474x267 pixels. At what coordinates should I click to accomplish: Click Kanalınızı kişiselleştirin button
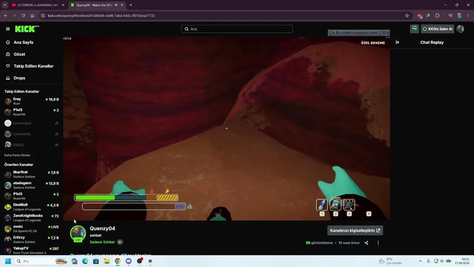pyautogui.click(x=355, y=230)
